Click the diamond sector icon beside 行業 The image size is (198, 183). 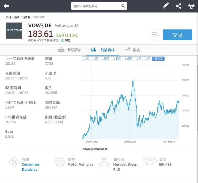click(14, 162)
